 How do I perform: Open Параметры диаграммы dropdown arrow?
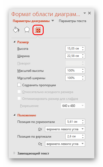point(53,21)
